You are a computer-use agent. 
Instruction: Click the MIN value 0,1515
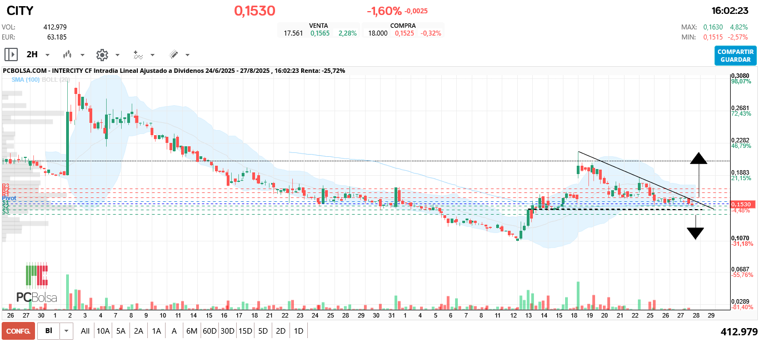click(x=713, y=37)
